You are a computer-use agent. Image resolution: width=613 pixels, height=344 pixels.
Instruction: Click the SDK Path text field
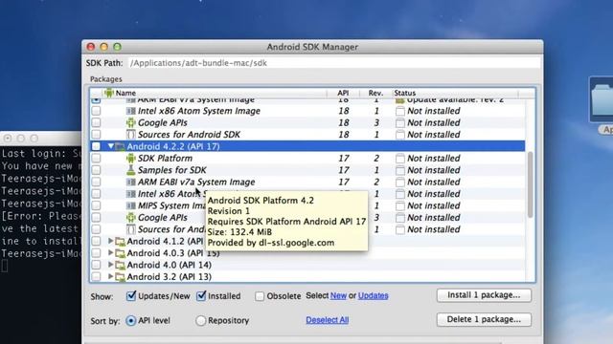(x=333, y=63)
